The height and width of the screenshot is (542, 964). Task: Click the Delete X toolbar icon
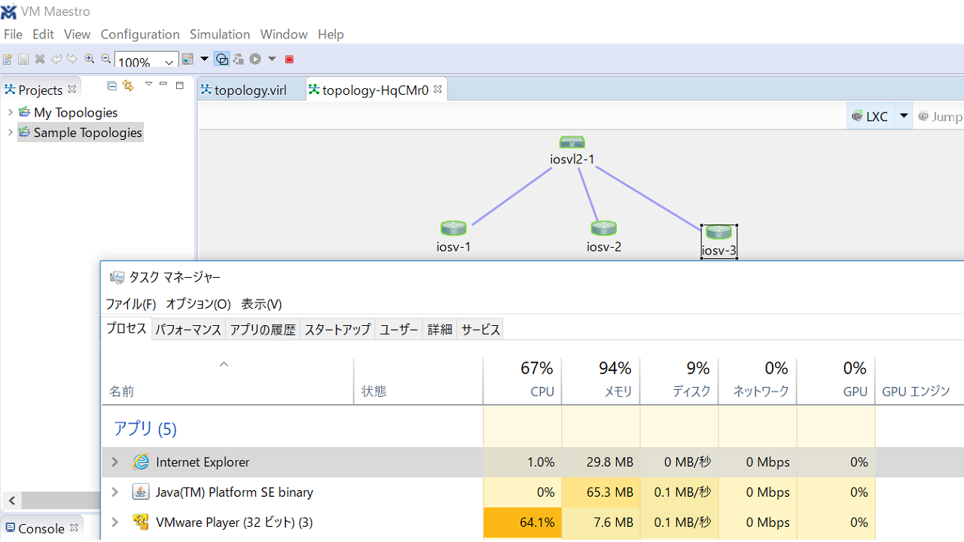(40, 59)
